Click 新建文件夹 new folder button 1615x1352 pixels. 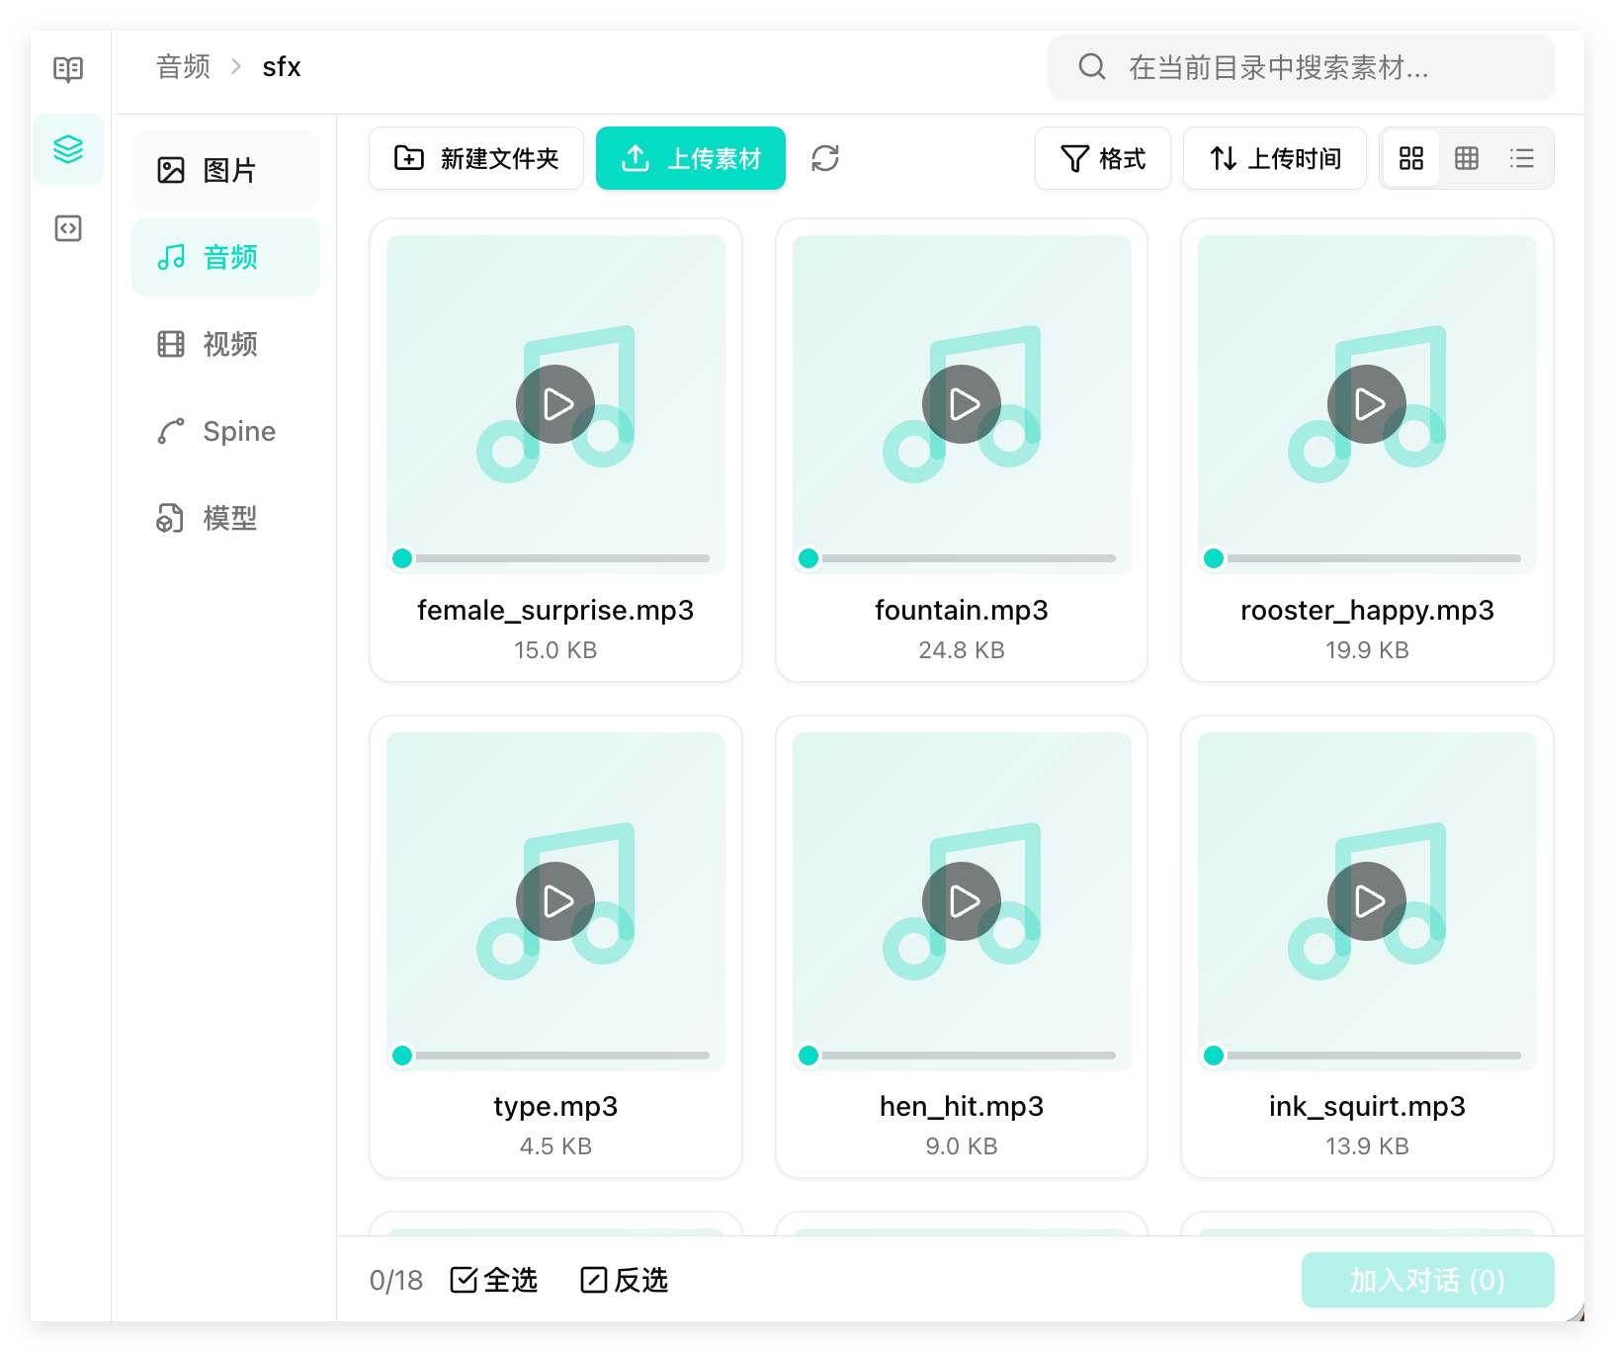476,158
